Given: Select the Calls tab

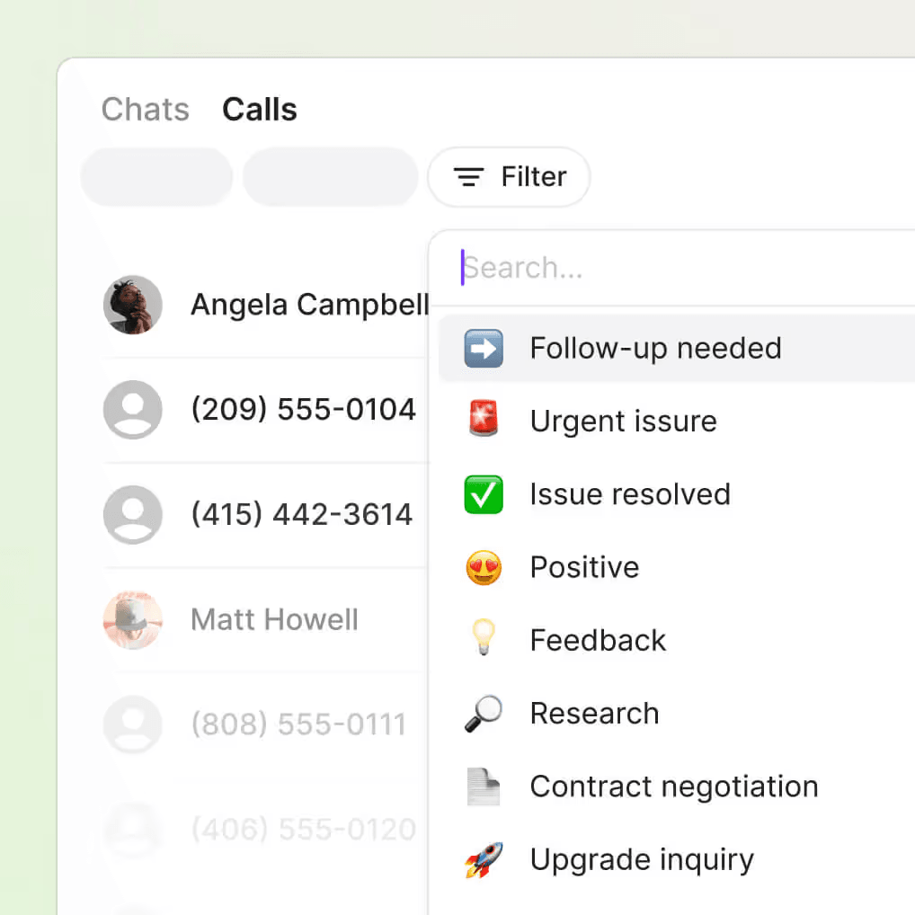Looking at the screenshot, I should click(x=260, y=110).
